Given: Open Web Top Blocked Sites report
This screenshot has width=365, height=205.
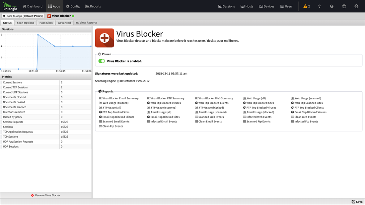Looking at the screenshot, I should pyautogui.click(x=258, y=103).
